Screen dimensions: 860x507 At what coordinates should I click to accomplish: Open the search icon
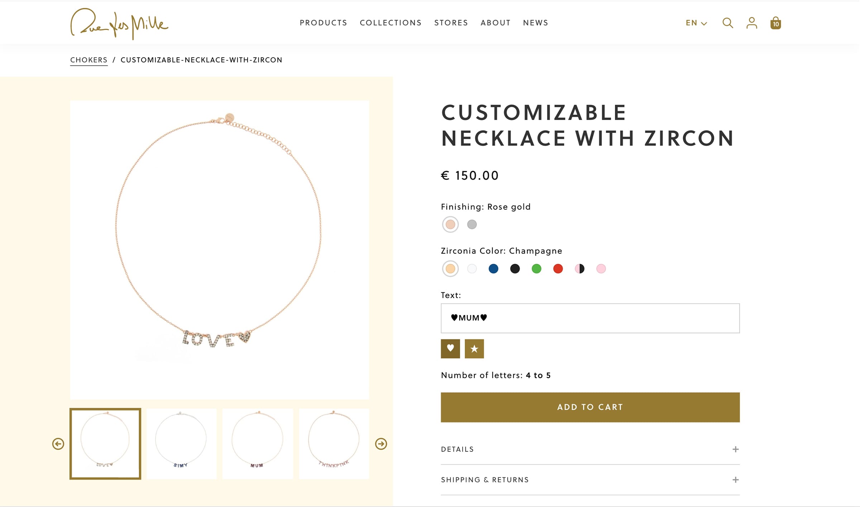pyautogui.click(x=727, y=23)
